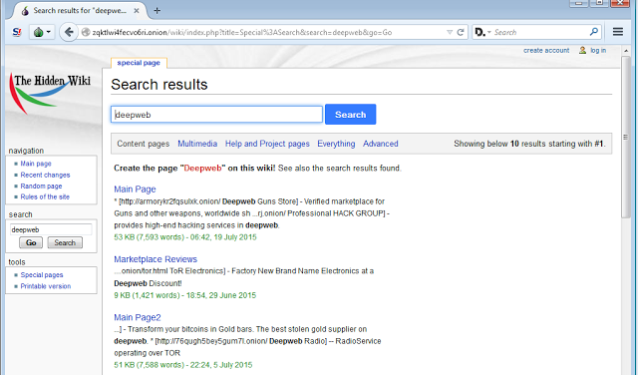This screenshot has height=375, width=638.
Task: Click the sidebar Search button
Action: pos(65,242)
